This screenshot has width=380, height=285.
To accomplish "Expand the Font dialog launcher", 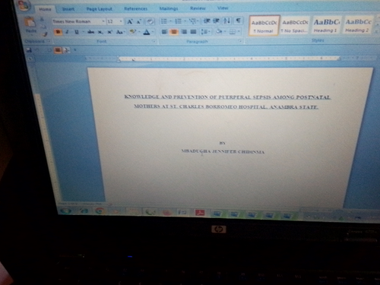I will point(154,42).
